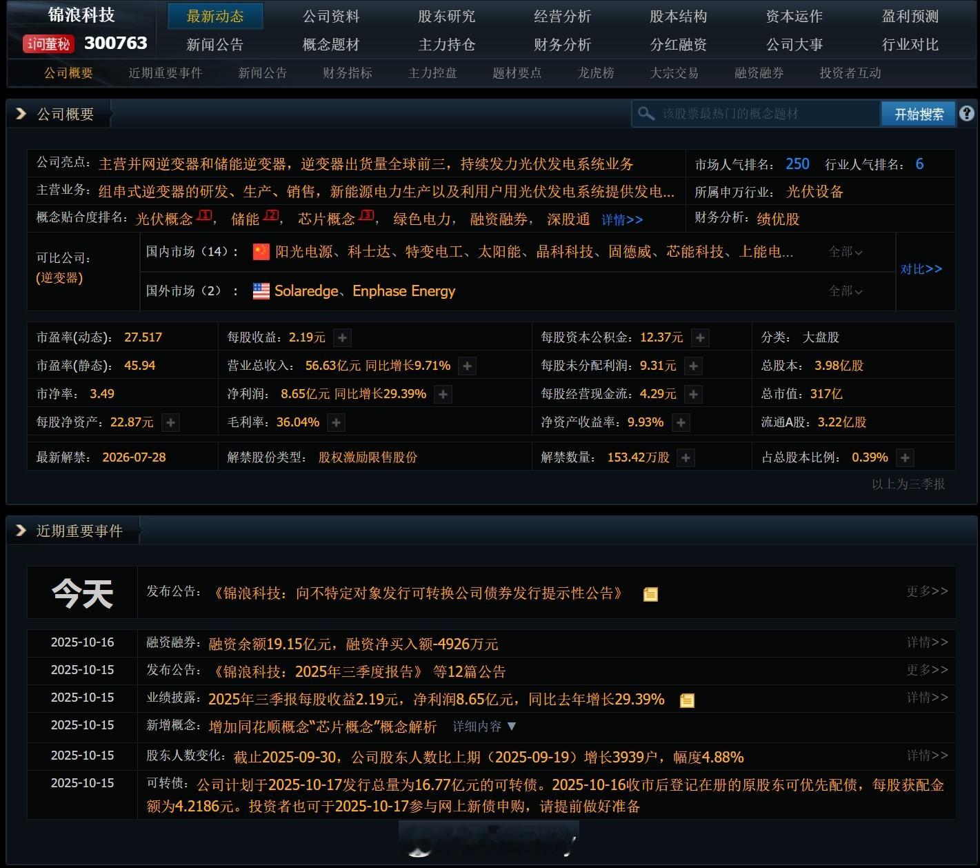The width and height of the screenshot is (980, 868).
Task: Open note icon beside 可转换公司债券 announcement
Action: pyautogui.click(x=650, y=594)
